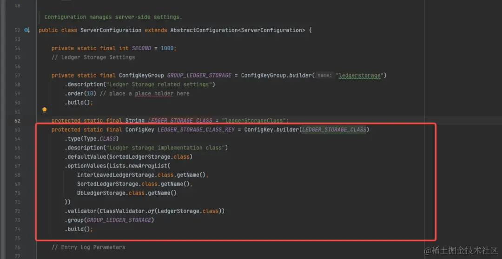Click line number 62 in the gutter
The height and width of the screenshot is (259, 502).
point(17,121)
